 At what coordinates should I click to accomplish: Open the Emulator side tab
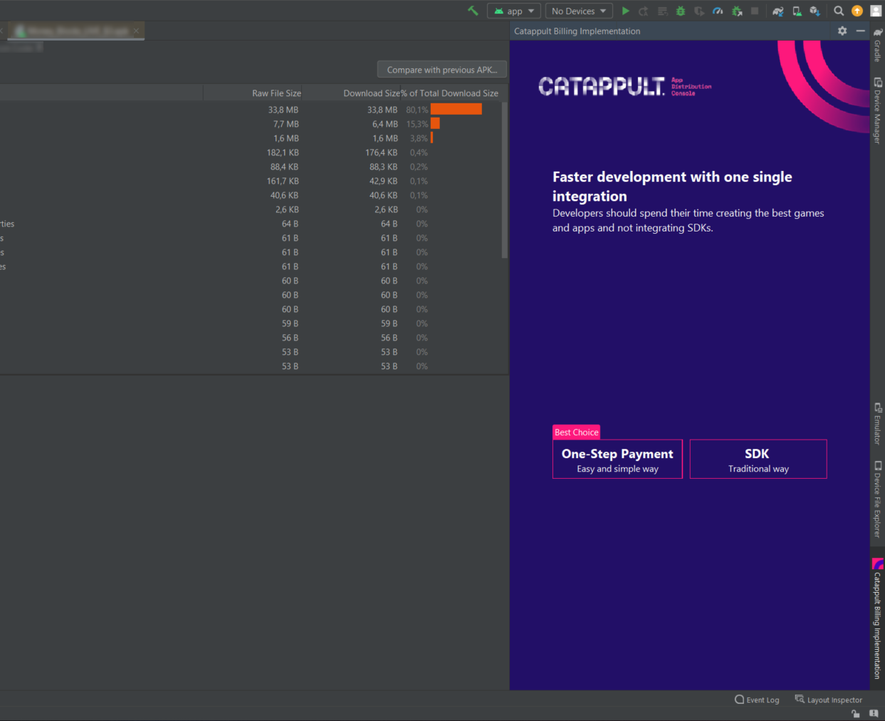(877, 424)
